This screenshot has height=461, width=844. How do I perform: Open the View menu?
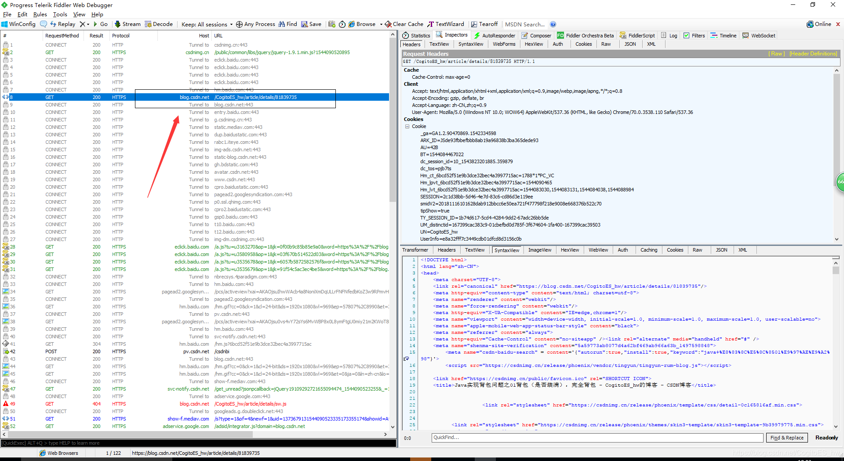pos(79,15)
